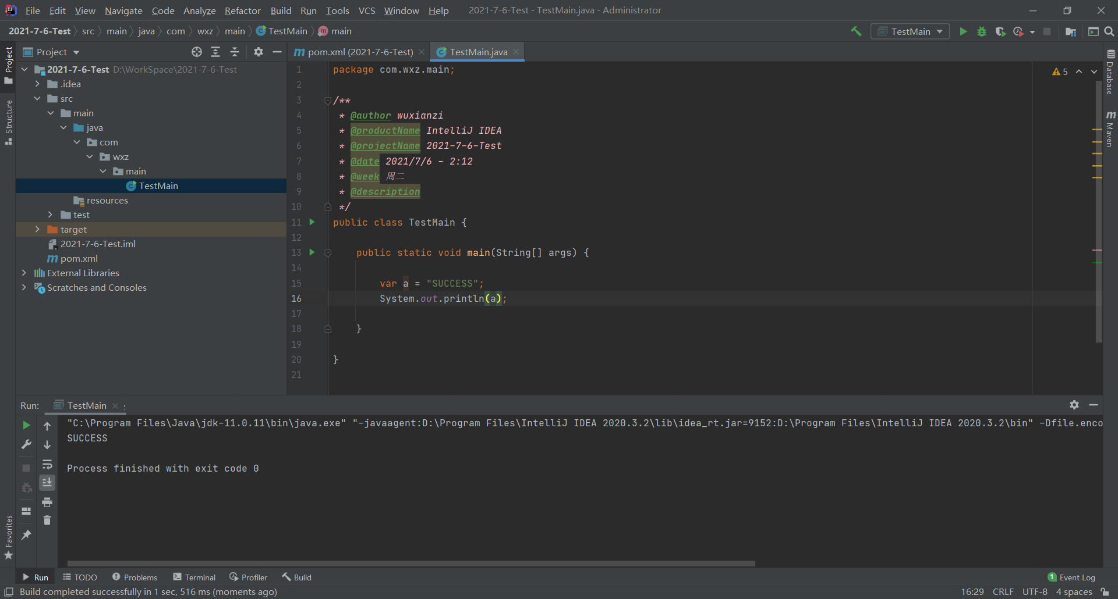Open the Problems tool tab
The image size is (1118, 599).
135,577
